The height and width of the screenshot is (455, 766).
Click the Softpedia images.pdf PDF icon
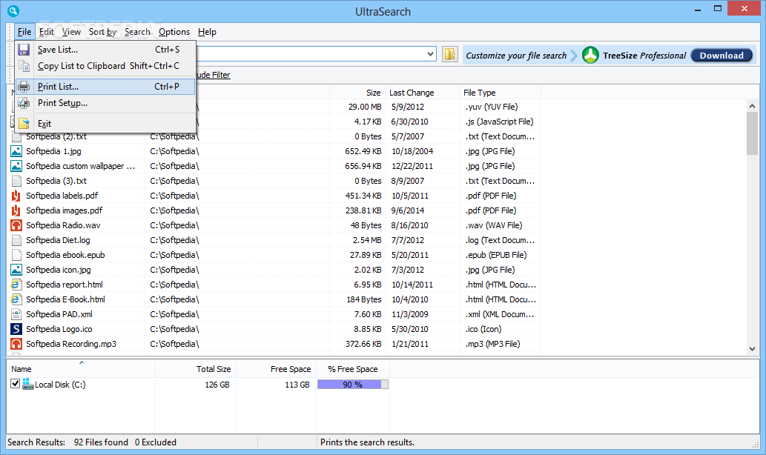pos(16,210)
